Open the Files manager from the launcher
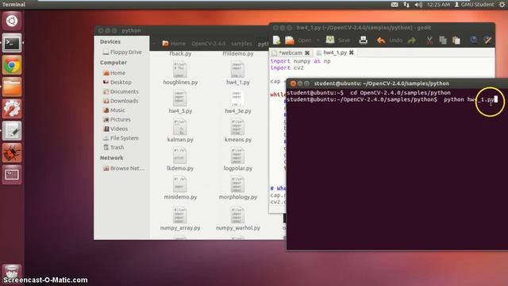The width and height of the screenshot is (508, 286). [12, 87]
